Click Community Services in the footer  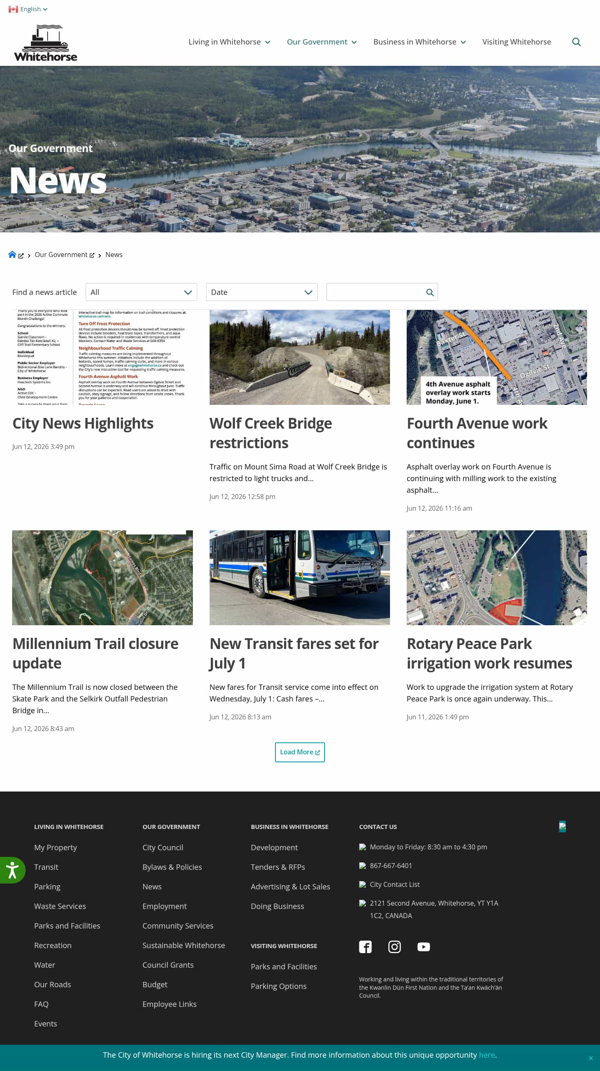tap(178, 926)
